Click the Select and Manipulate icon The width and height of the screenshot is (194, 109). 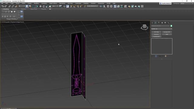click(x=64, y=6)
